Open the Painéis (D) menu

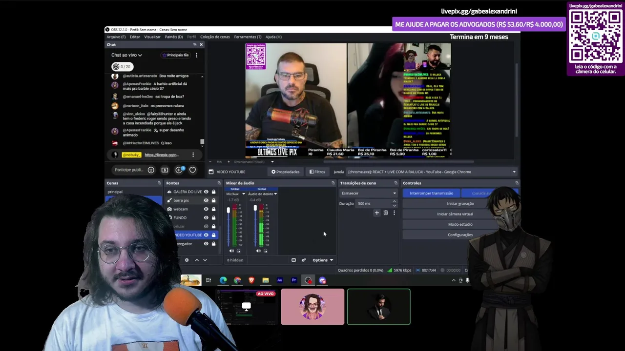click(x=174, y=37)
